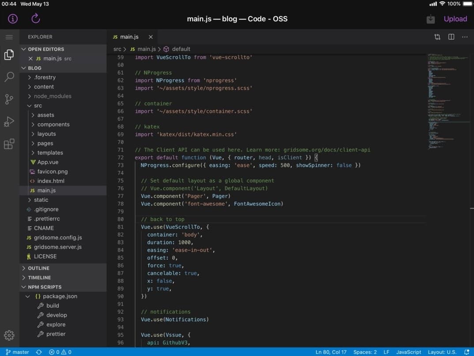Click the Upload button
The height and width of the screenshot is (356, 474).
click(455, 19)
